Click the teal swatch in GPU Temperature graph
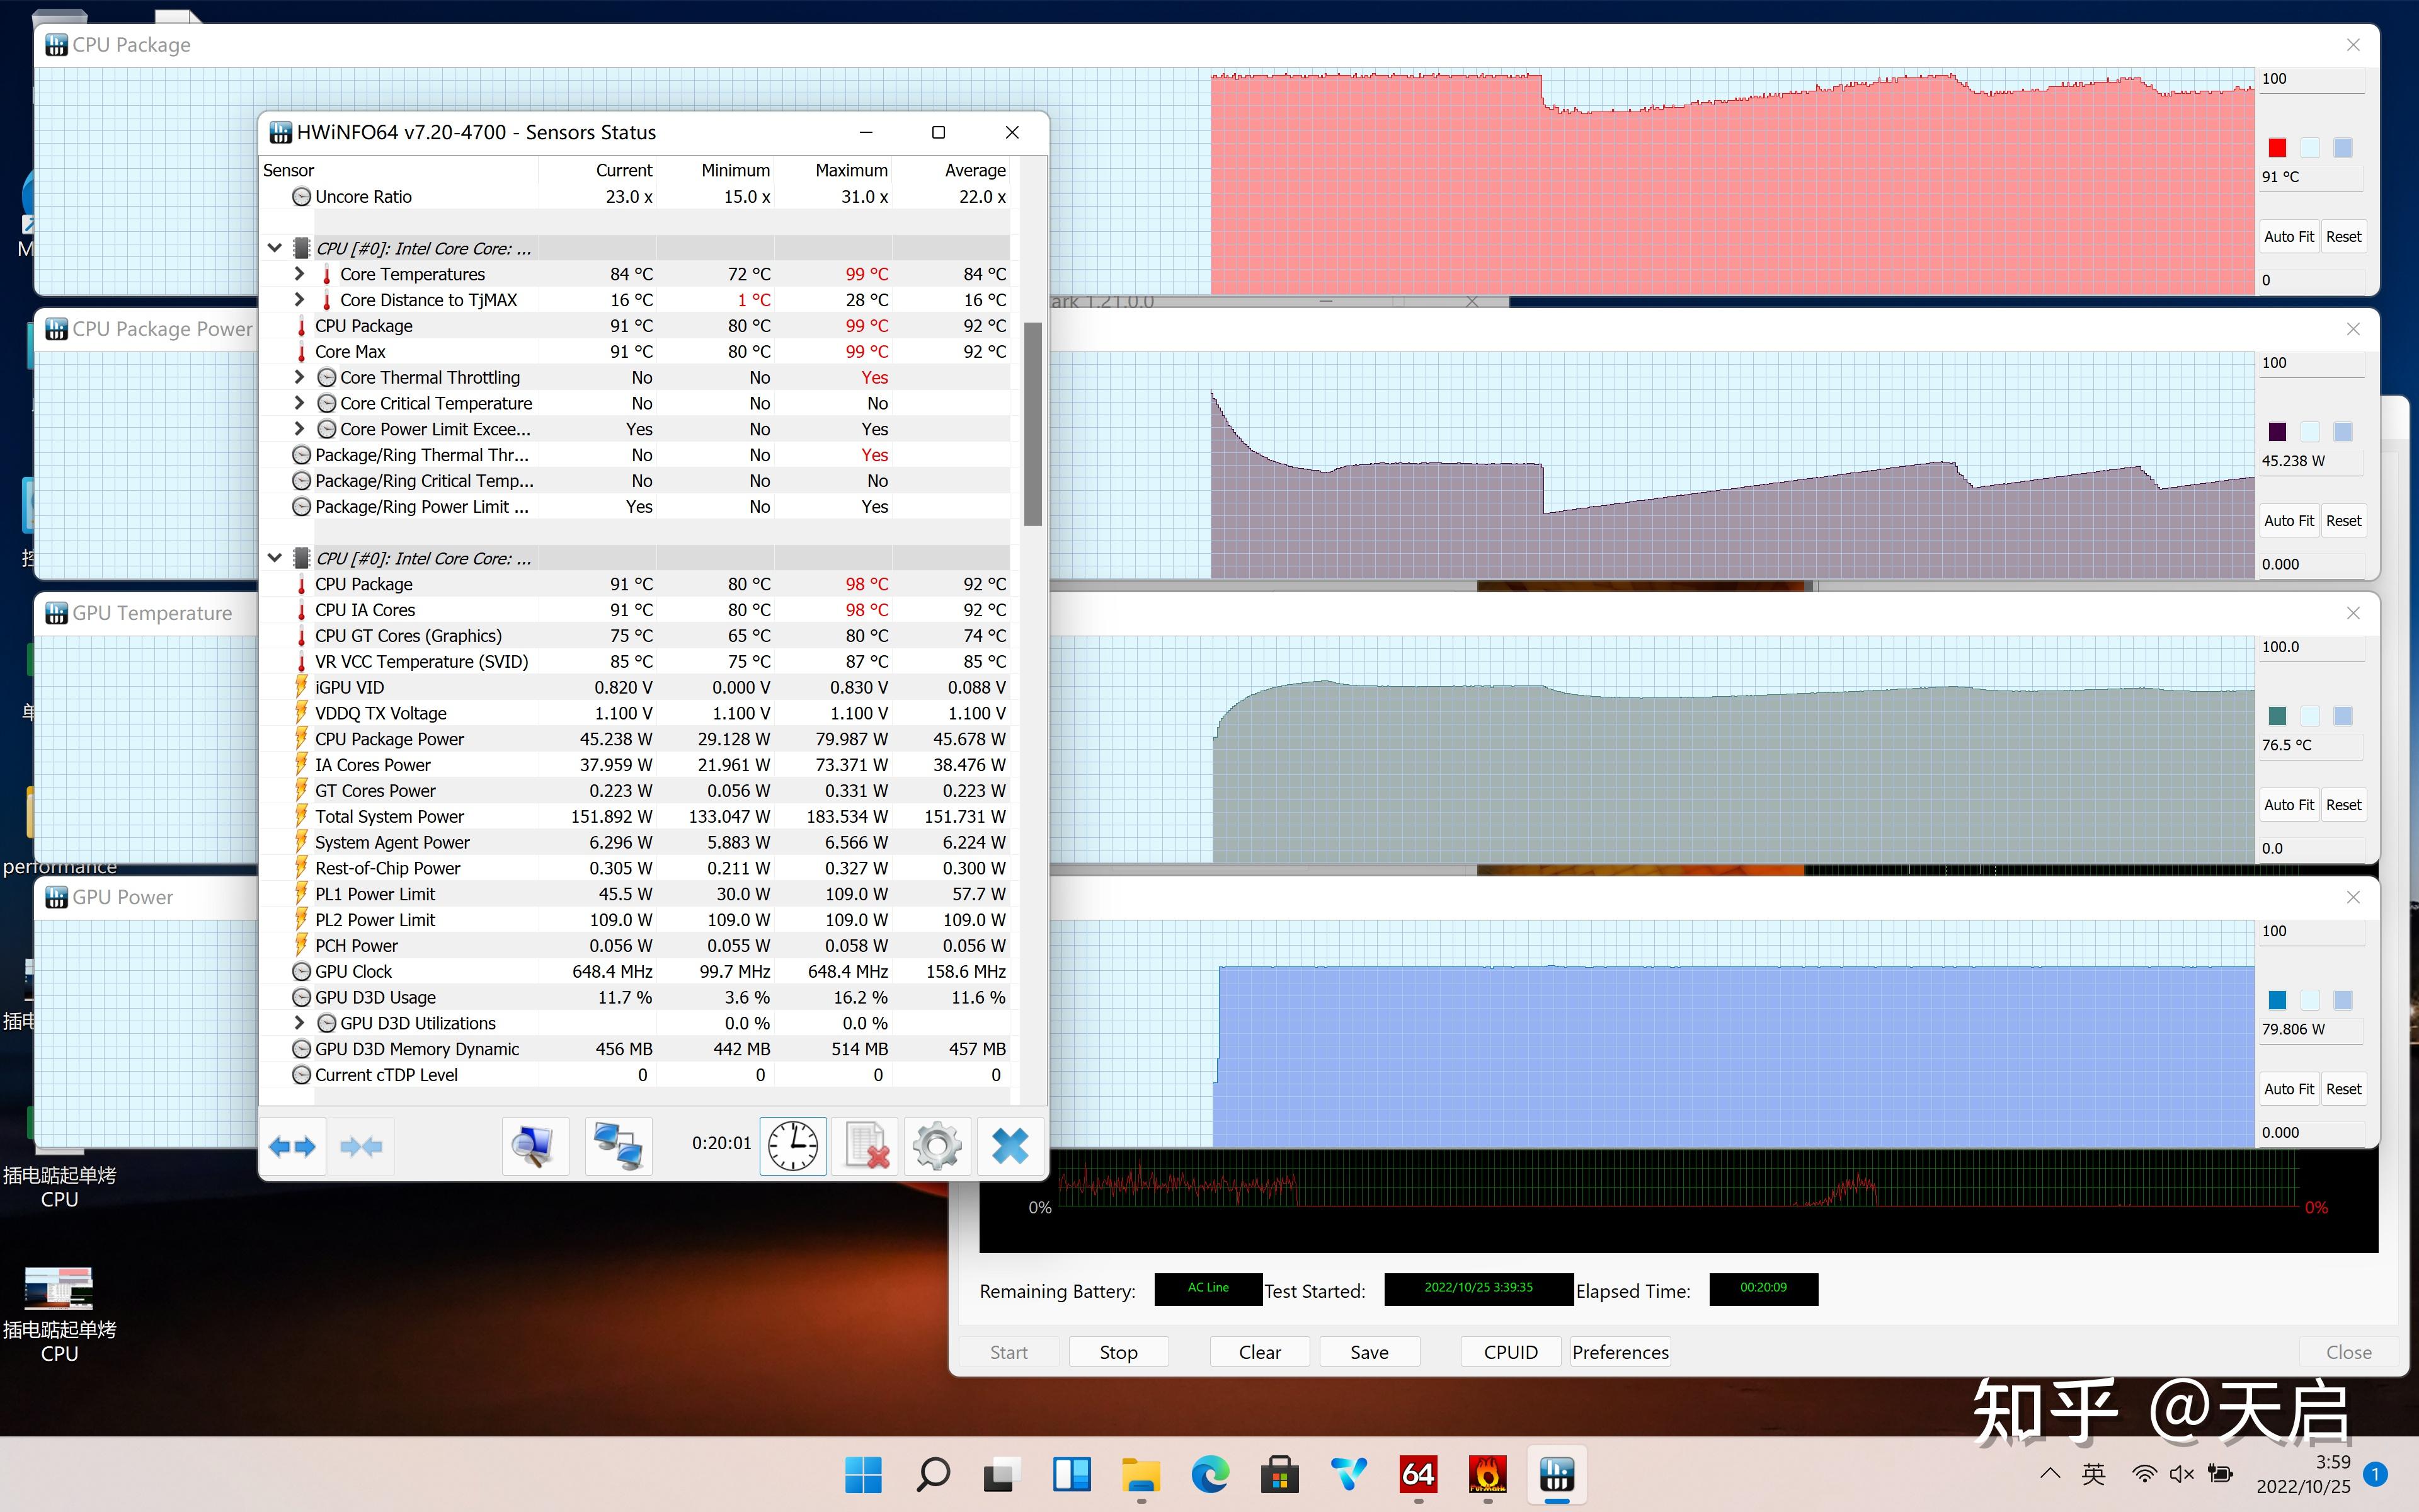 click(2277, 716)
